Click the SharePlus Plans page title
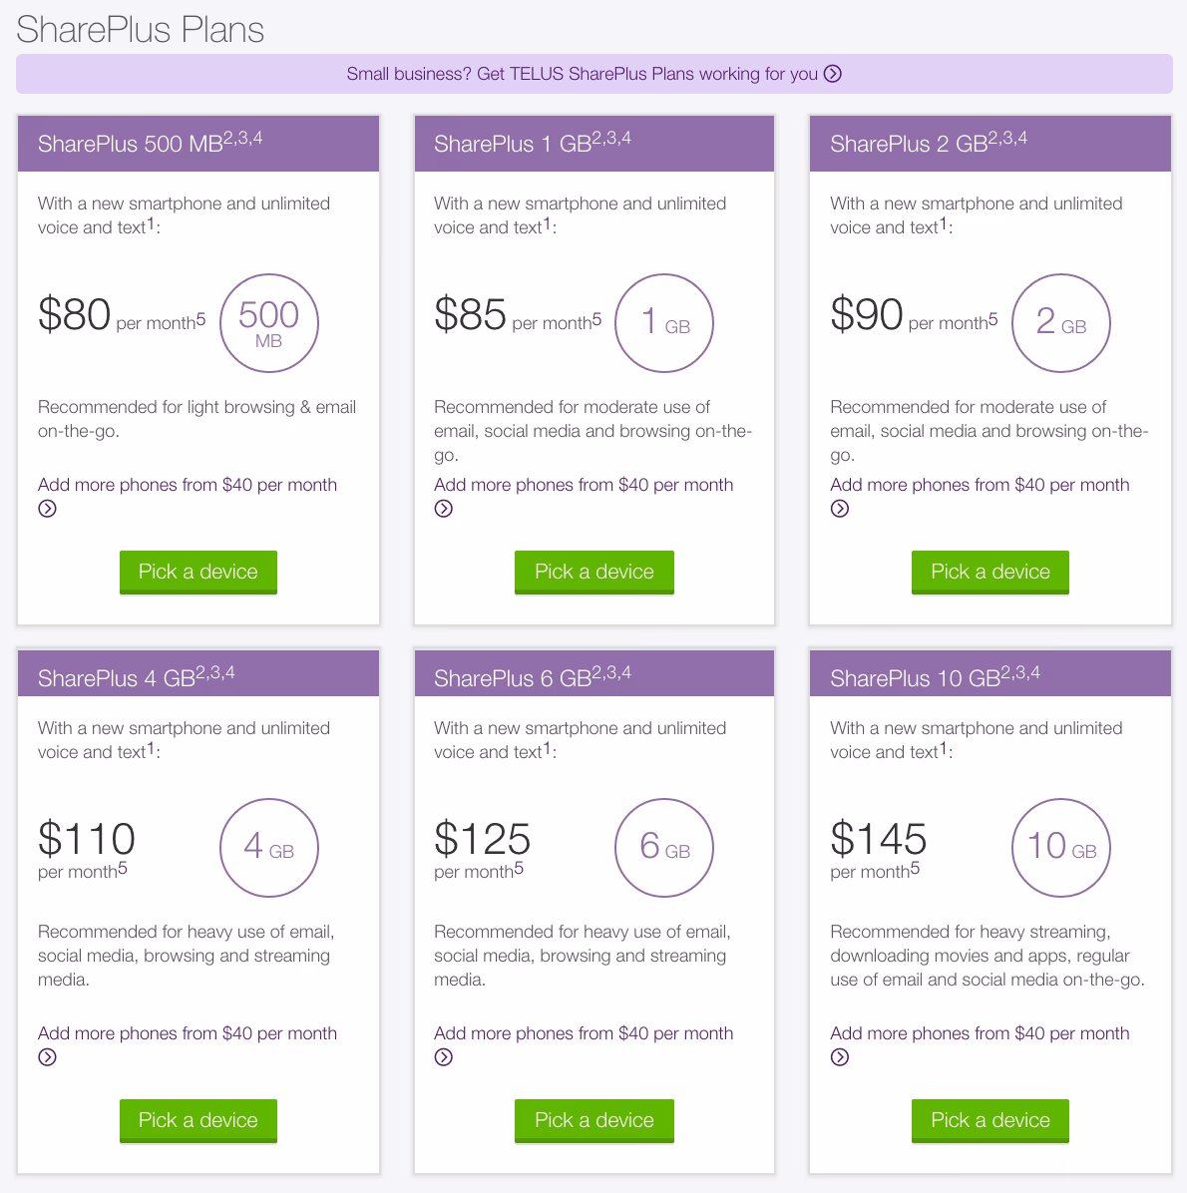This screenshot has width=1187, height=1193. (140, 30)
